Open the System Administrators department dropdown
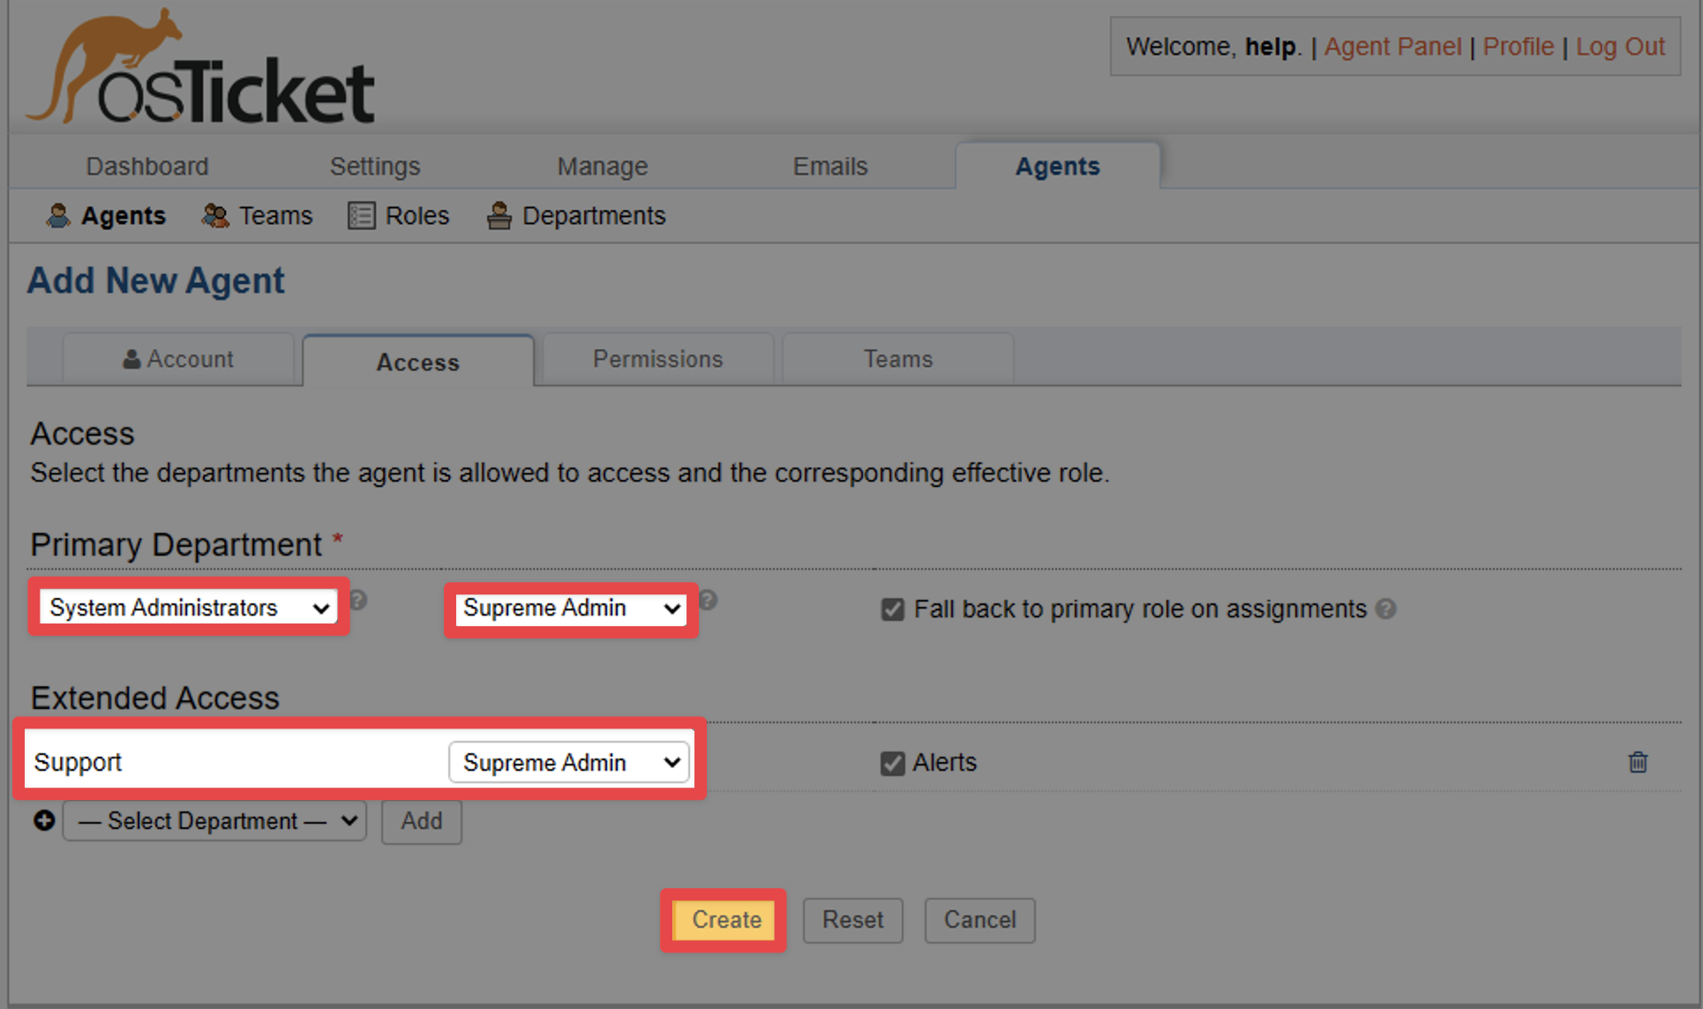 click(x=188, y=608)
